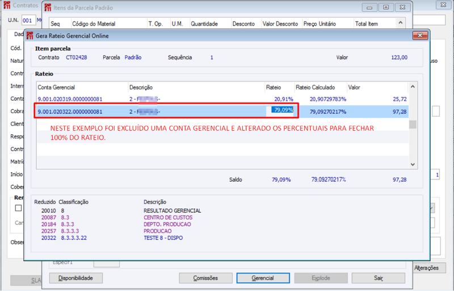Close the Contratos window

(443, 5)
